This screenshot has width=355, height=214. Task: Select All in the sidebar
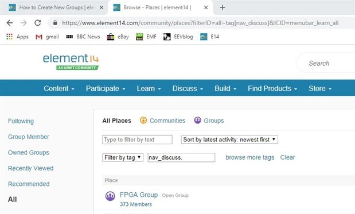pyautogui.click(x=13, y=199)
